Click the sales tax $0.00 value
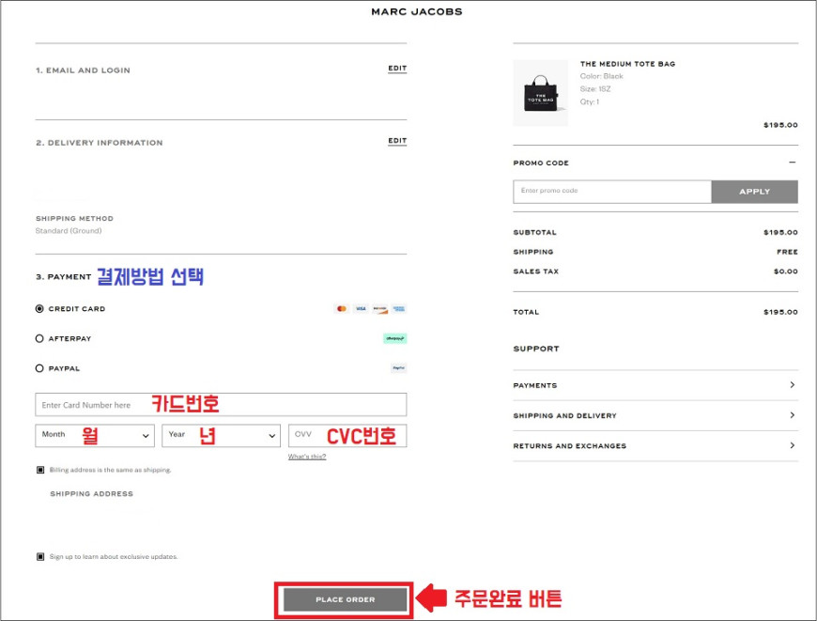 tap(786, 272)
